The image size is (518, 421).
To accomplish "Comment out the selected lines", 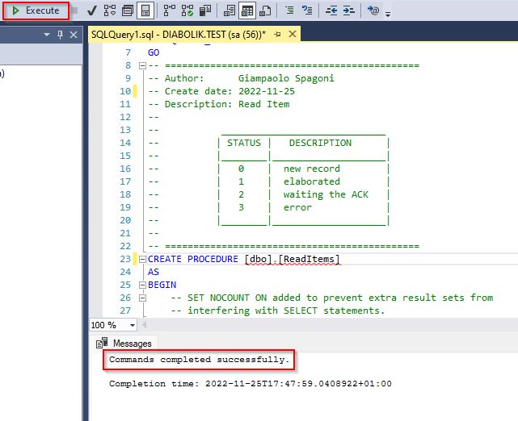I will tap(289, 10).
